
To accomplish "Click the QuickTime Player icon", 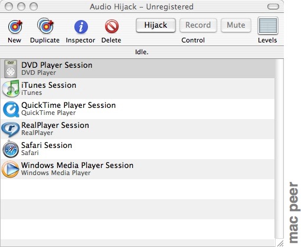I will (x=11, y=109).
